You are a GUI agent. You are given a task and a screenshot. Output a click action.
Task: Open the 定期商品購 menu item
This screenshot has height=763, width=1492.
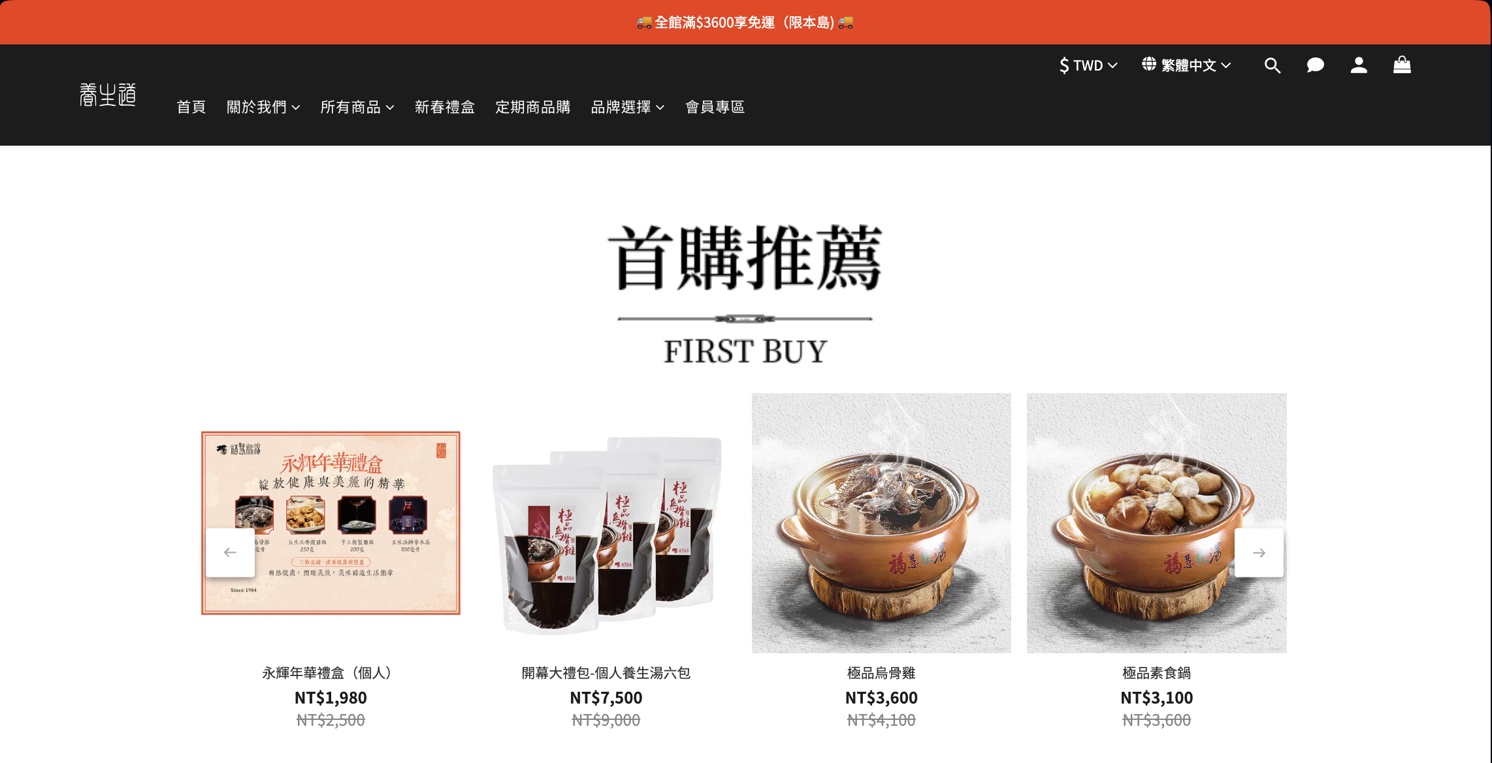[533, 107]
